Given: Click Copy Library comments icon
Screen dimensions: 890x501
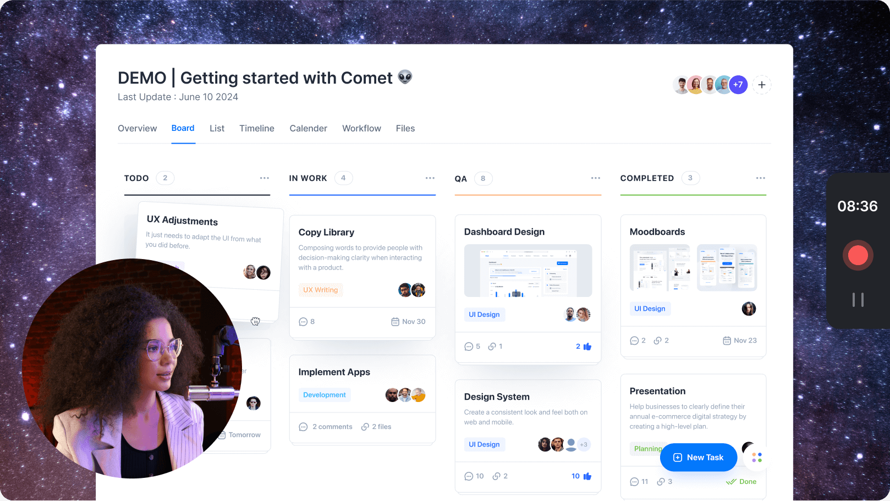Looking at the screenshot, I should 303,322.
